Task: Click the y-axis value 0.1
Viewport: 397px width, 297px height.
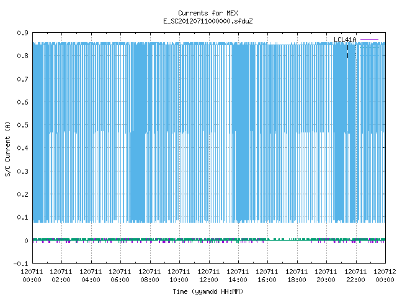Action: coord(23,217)
